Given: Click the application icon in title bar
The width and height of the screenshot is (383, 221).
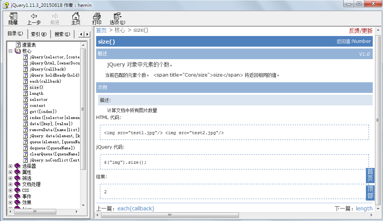Looking at the screenshot, I should [6, 5].
